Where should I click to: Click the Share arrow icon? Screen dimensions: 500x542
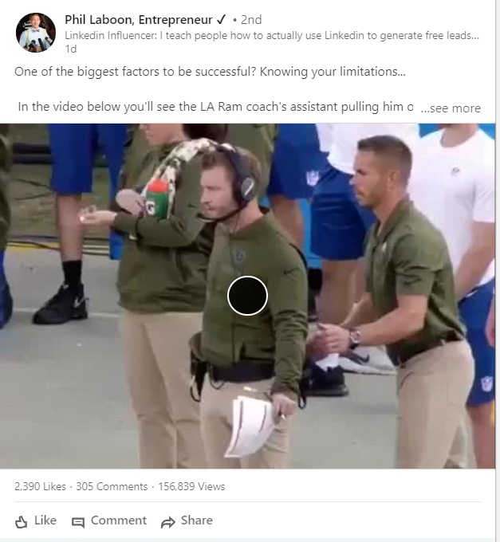click(x=168, y=522)
